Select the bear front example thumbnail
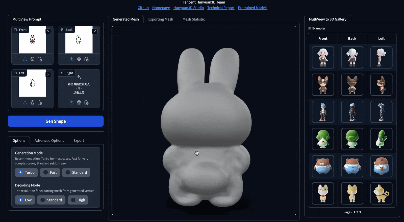This screenshot has height=222, width=404. click(323, 166)
